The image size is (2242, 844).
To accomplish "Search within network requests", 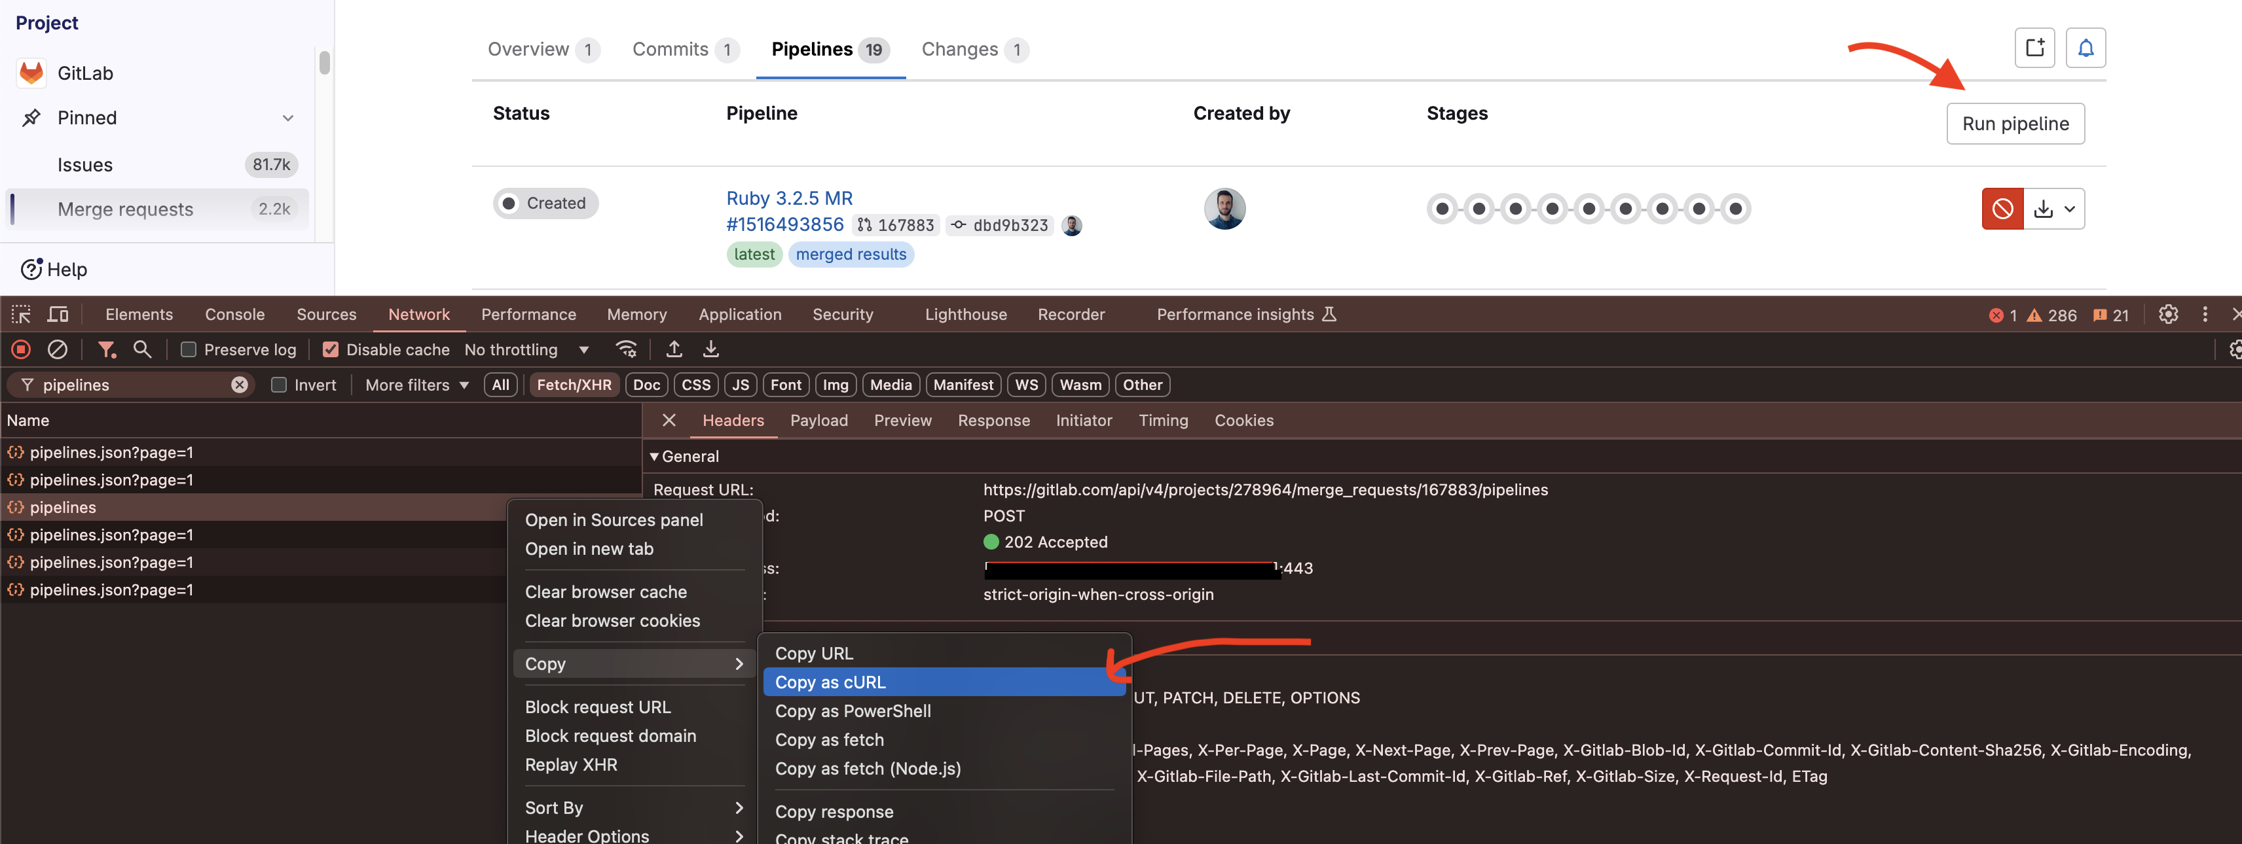I will point(142,349).
